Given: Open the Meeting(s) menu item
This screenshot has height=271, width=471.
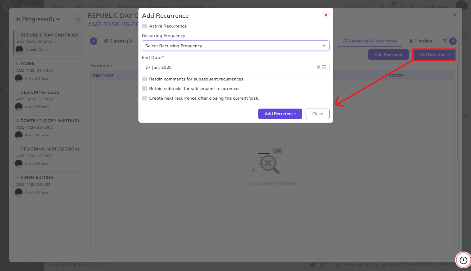Looking at the screenshot, I should pyautogui.click(x=192, y=6).
